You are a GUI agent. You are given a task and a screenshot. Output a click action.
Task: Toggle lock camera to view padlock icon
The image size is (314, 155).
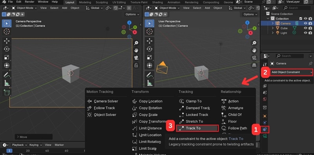click(x=136, y=65)
